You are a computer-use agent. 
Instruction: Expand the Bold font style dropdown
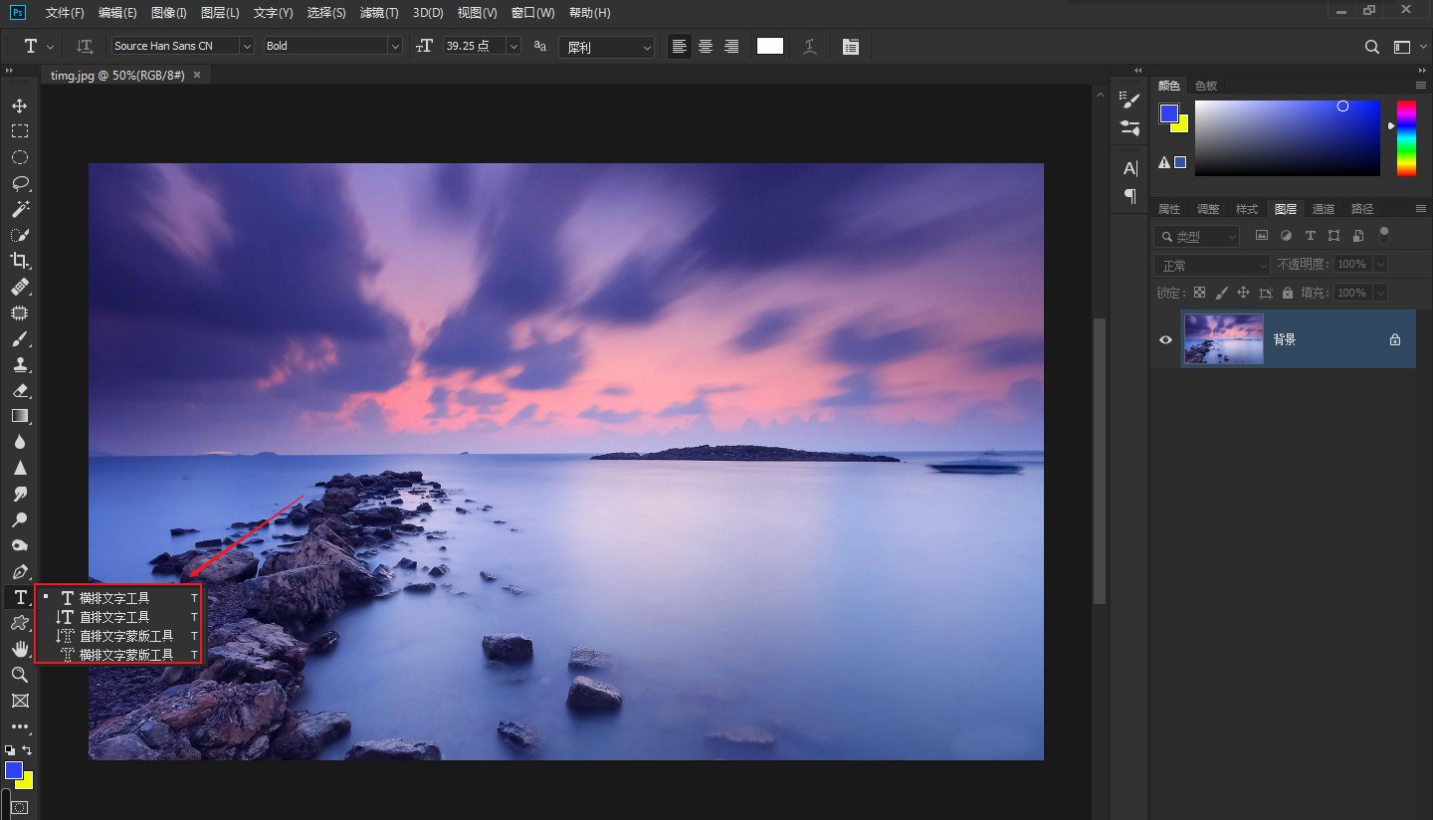395,46
